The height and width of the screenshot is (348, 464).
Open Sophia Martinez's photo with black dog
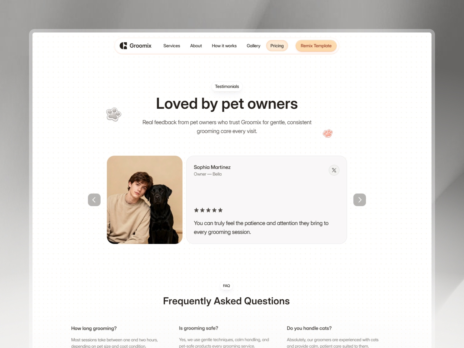point(145,200)
